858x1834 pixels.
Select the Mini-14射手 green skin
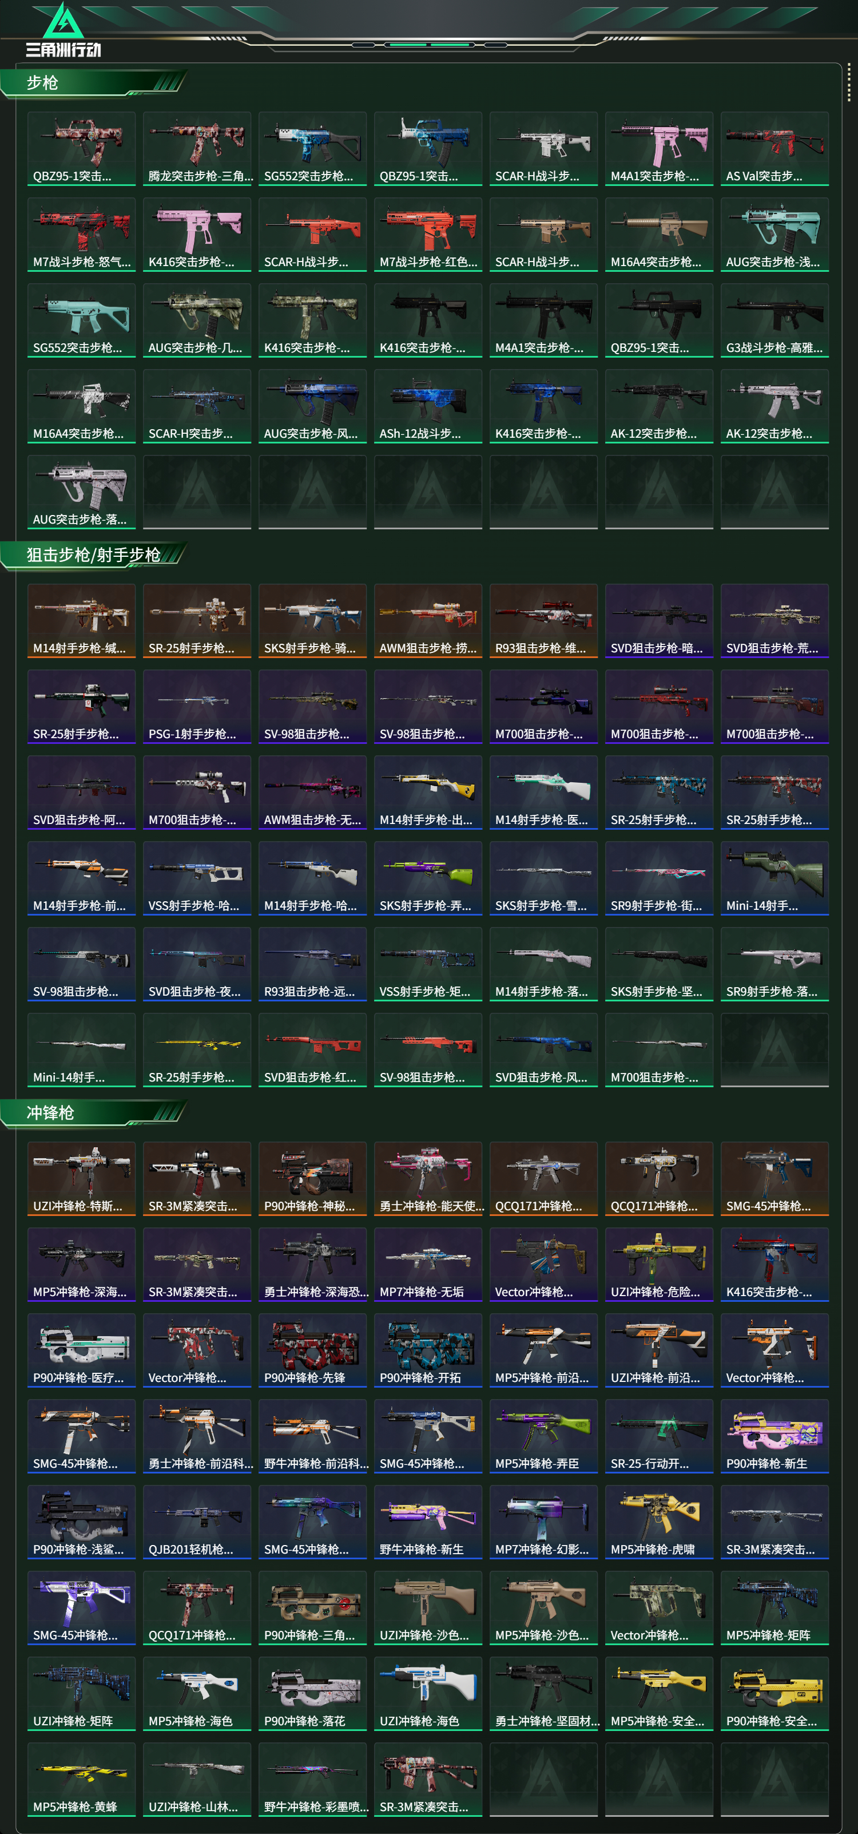tap(774, 878)
